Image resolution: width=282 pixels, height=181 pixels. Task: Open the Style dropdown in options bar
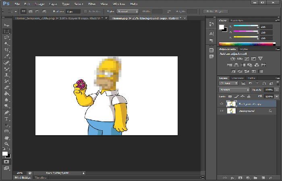(127, 12)
